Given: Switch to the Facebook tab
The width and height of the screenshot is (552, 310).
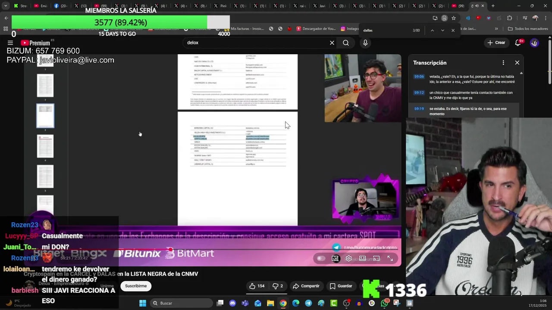Looking at the screenshot, I should 62,6.
